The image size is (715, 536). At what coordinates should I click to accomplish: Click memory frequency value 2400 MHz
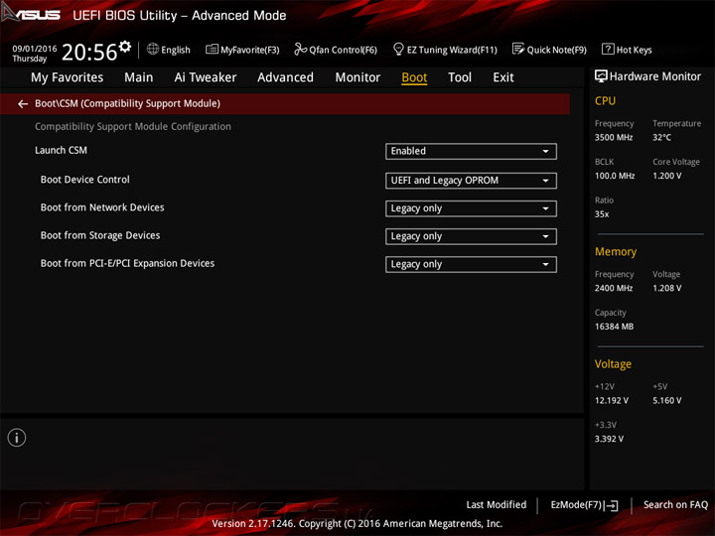point(614,288)
